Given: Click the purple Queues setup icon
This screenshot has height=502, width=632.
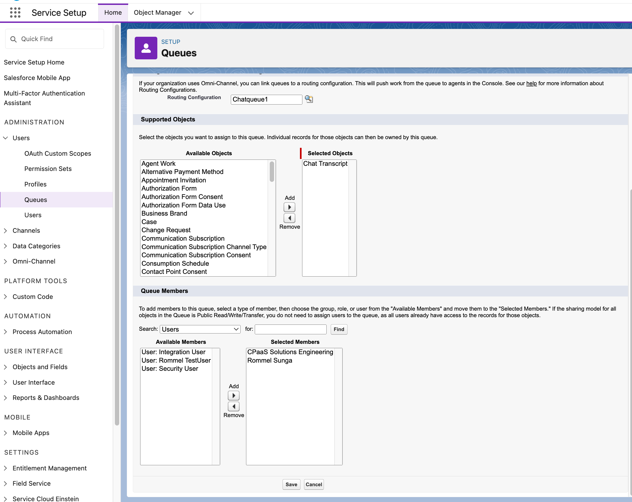Looking at the screenshot, I should point(146,48).
